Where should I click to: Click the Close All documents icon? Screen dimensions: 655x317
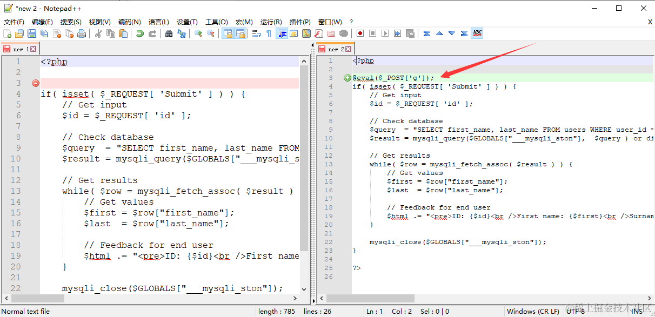click(x=69, y=33)
